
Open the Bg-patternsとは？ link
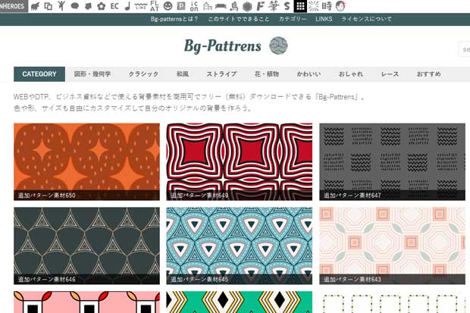tap(174, 18)
